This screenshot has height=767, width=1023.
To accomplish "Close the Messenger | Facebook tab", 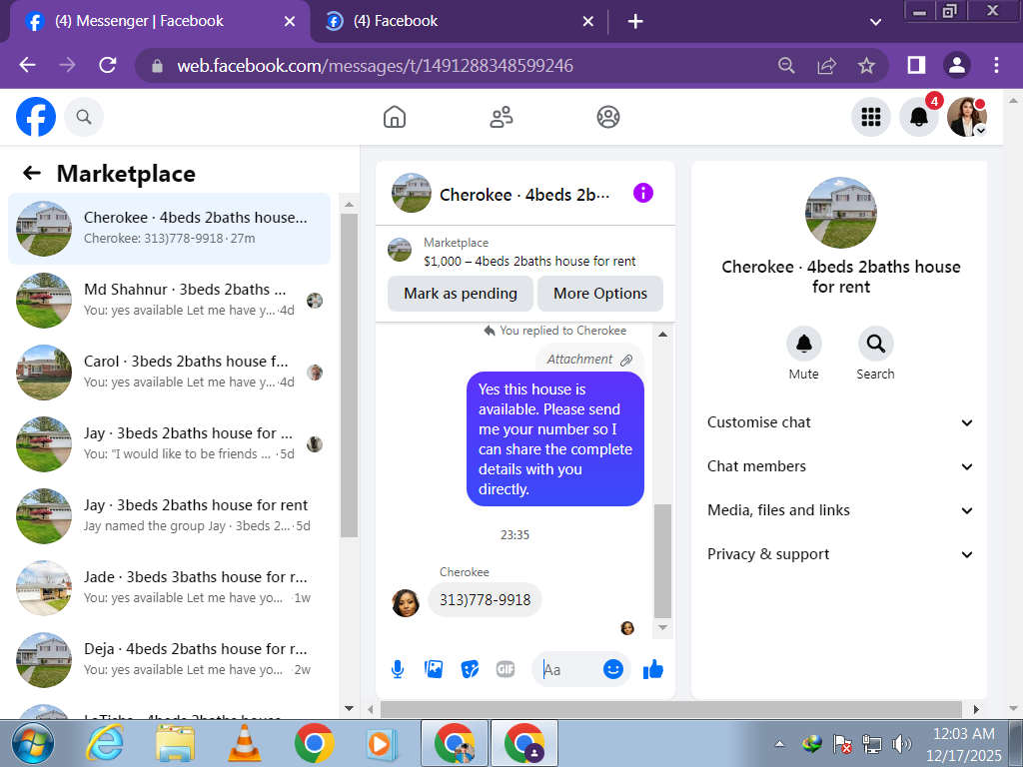I will (290, 22).
